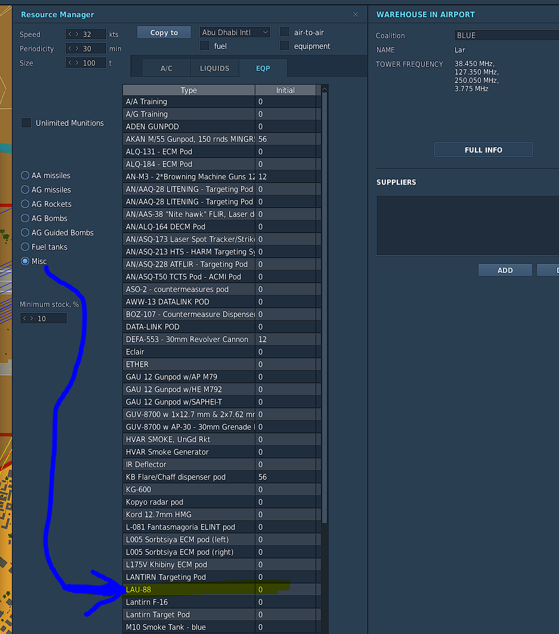Increase Size value with right arrow
559x634 pixels.
(77, 63)
